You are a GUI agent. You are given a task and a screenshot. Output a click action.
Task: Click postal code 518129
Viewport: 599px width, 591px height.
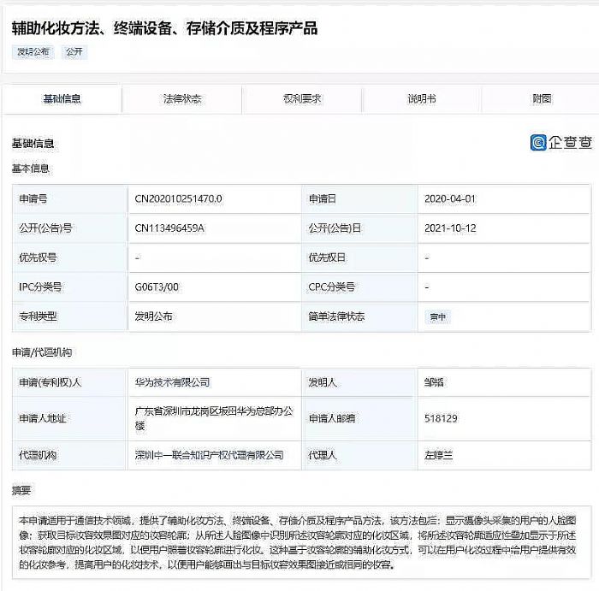click(441, 418)
